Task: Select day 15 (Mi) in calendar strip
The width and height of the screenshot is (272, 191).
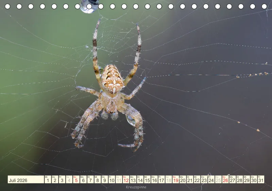Action: click(147, 179)
